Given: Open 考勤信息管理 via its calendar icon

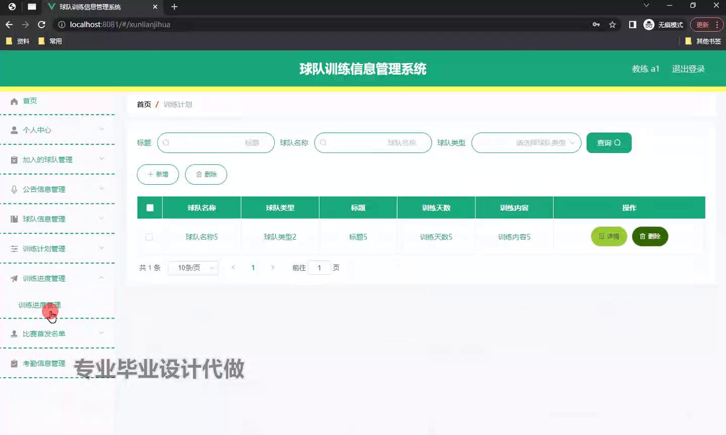Looking at the screenshot, I should tap(14, 363).
